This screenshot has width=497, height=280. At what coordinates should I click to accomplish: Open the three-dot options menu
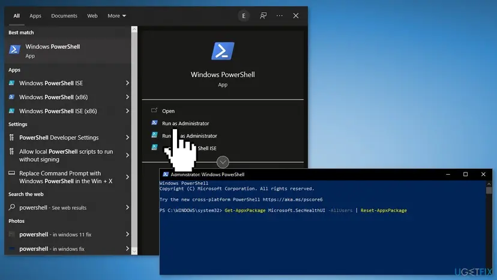(x=279, y=16)
